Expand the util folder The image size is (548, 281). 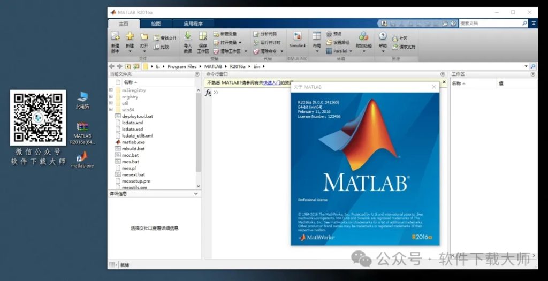click(111, 103)
